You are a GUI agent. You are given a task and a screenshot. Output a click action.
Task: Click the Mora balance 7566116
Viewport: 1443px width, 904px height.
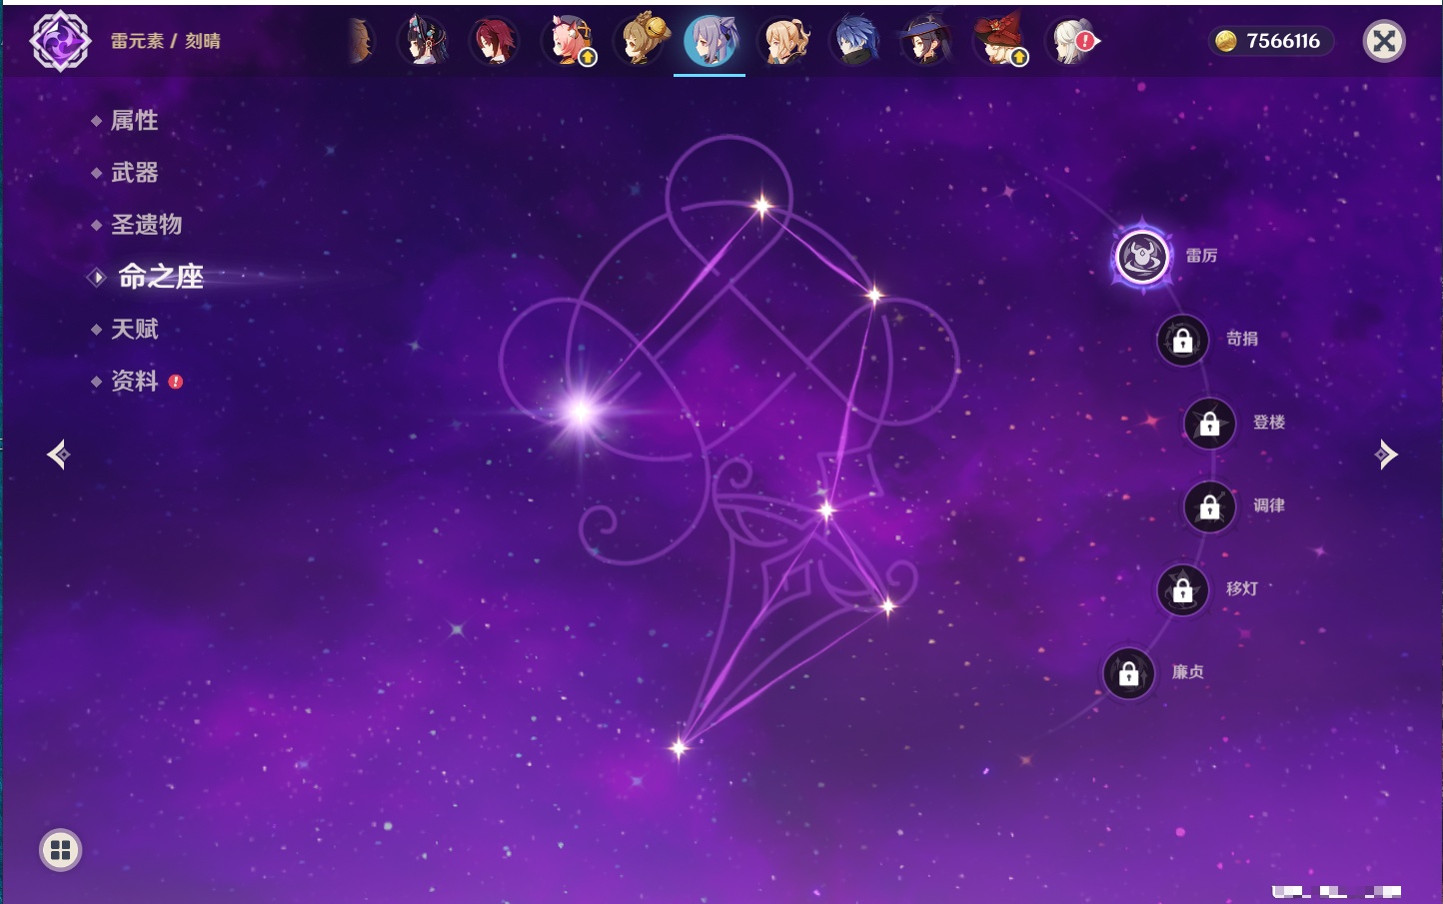[1283, 41]
